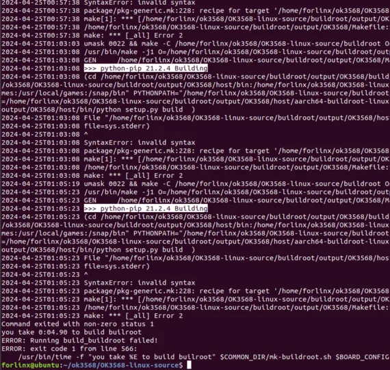This screenshot has height=370, width=390.
Task: Select SyntaxError: invalid syntax at 01:03:08
Action: (x=140, y=142)
